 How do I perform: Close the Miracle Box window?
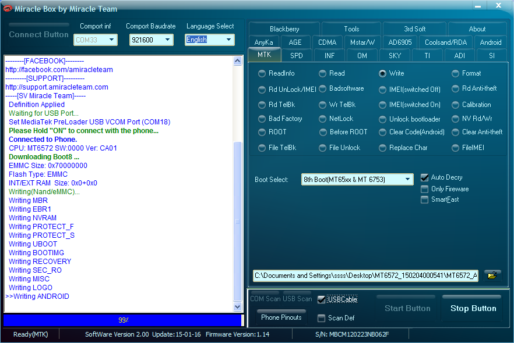tap(498, 5)
